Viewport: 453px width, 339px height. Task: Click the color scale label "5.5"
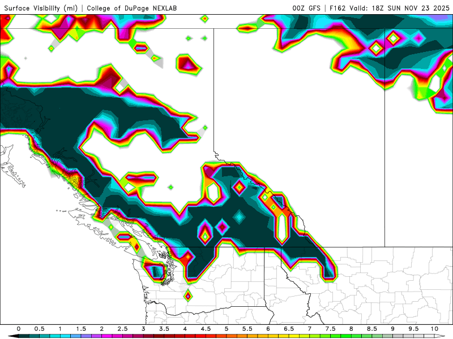(247, 329)
